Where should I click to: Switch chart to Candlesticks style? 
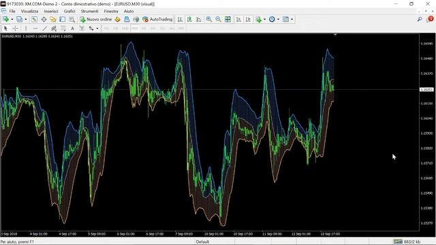[189, 19]
